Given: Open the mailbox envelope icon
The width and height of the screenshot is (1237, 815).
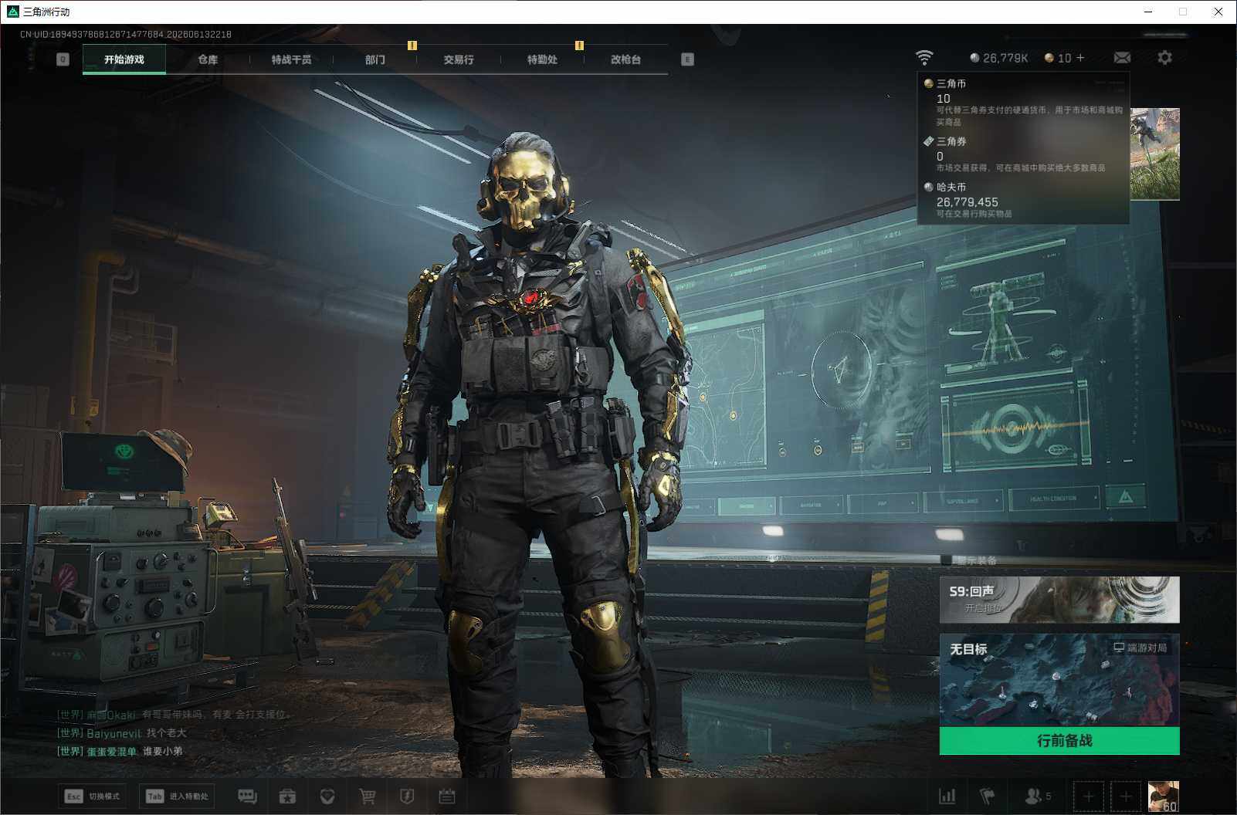Looking at the screenshot, I should (x=1122, y=58).
